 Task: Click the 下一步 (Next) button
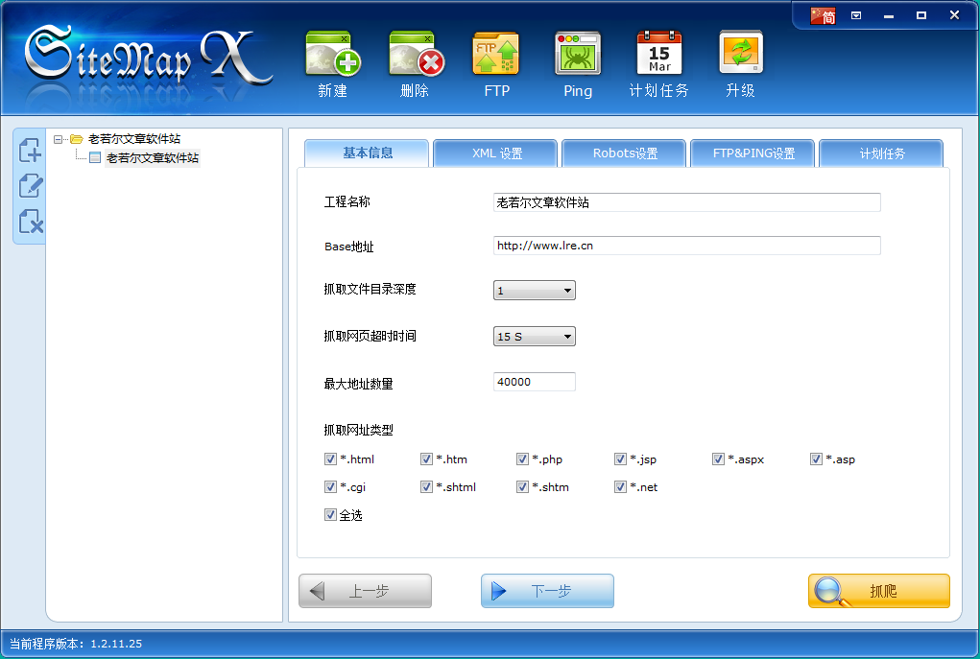tap(547, 591)
